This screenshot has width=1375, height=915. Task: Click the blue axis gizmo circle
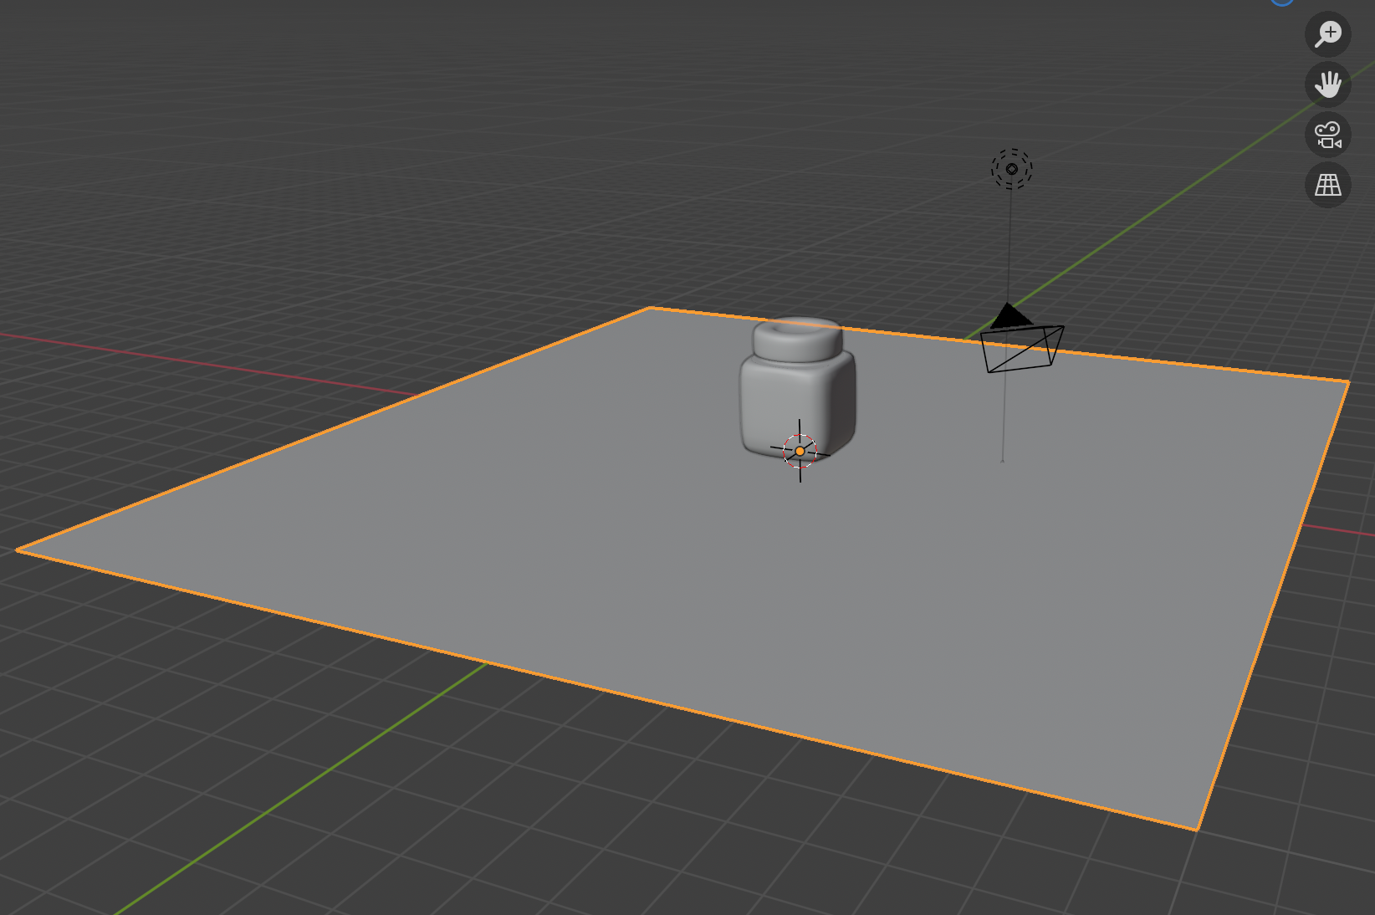1281,2
